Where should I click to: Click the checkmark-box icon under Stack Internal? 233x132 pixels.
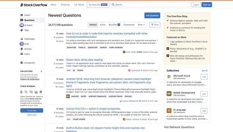point(31,92)
